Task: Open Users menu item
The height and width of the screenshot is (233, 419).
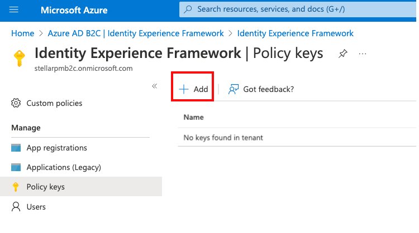Action: click(36, 207)
